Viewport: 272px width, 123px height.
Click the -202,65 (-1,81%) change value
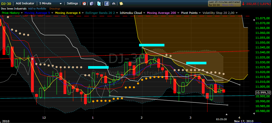coord(258,4)
